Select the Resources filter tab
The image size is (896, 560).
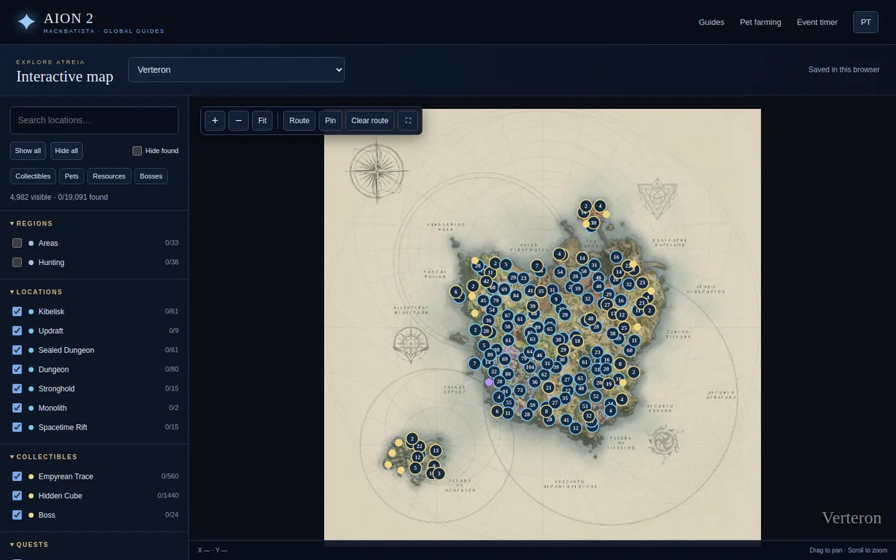(x=109, y=176)
